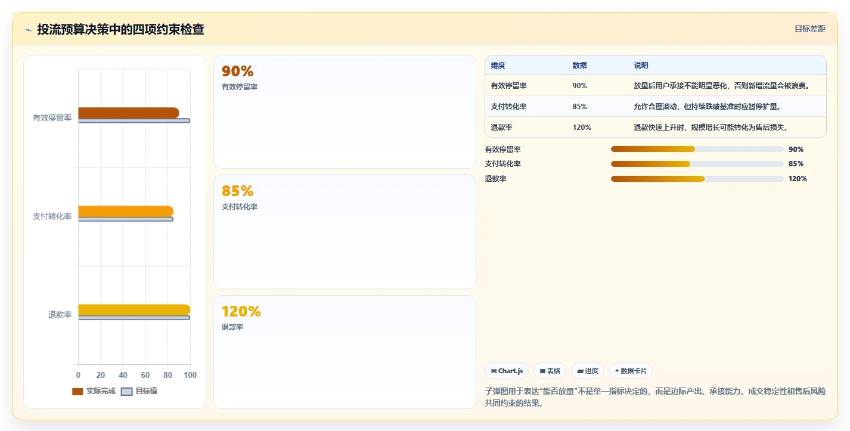Screen dimensions: 850x431
Task: Click the 支付转化率 progress bar at 85%
Action: click(x=697, y=164)
